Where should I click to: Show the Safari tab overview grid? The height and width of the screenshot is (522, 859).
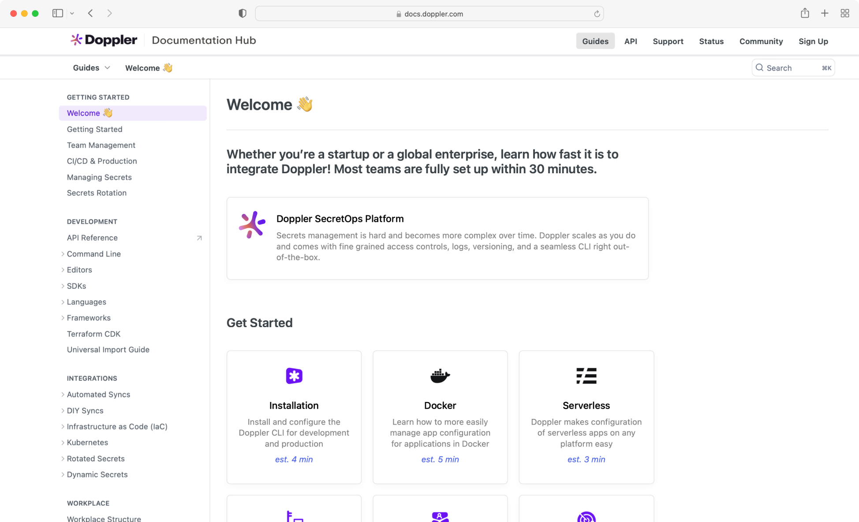(844, 13)
